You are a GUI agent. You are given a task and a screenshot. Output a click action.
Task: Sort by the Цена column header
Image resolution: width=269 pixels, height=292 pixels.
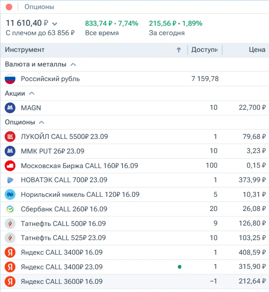coord(257,50)
